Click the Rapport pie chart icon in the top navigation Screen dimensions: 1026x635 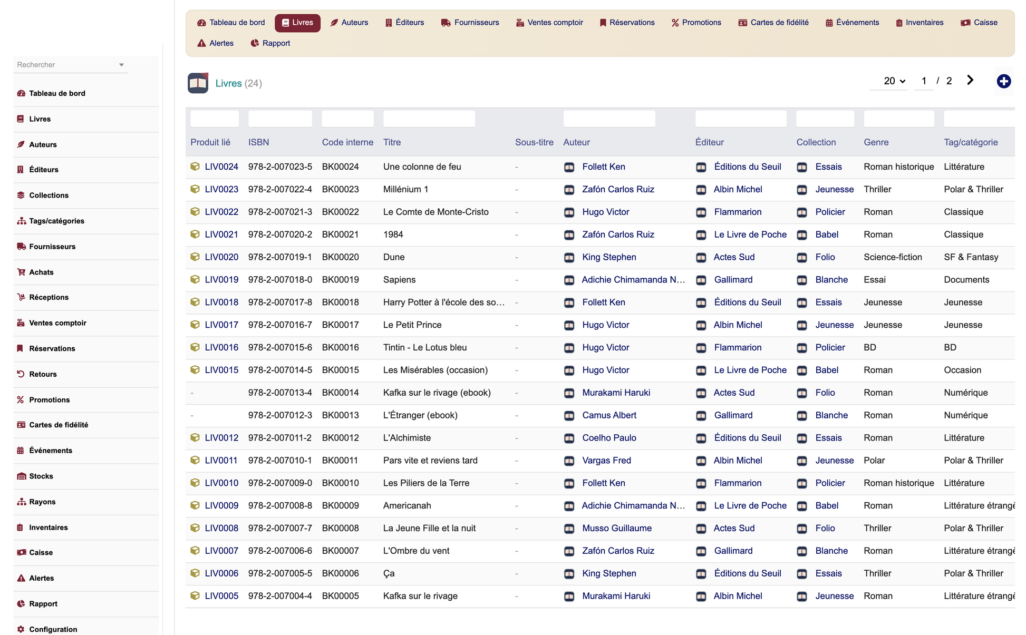(255, 43)
